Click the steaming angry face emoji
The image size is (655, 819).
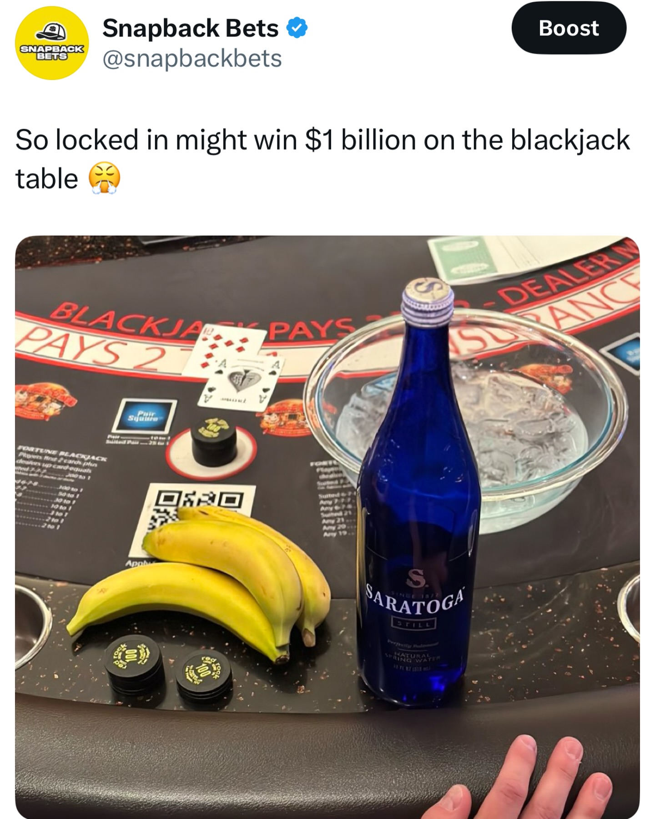click(104, 178)
